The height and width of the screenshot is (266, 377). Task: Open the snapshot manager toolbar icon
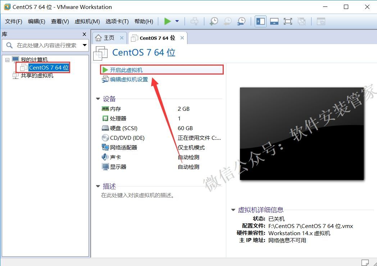[241, 22]
